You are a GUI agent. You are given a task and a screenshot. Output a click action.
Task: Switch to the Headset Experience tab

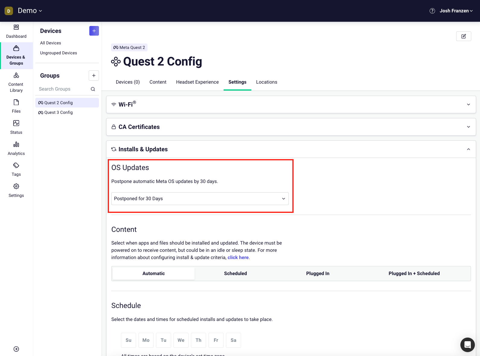coord(198,82)
